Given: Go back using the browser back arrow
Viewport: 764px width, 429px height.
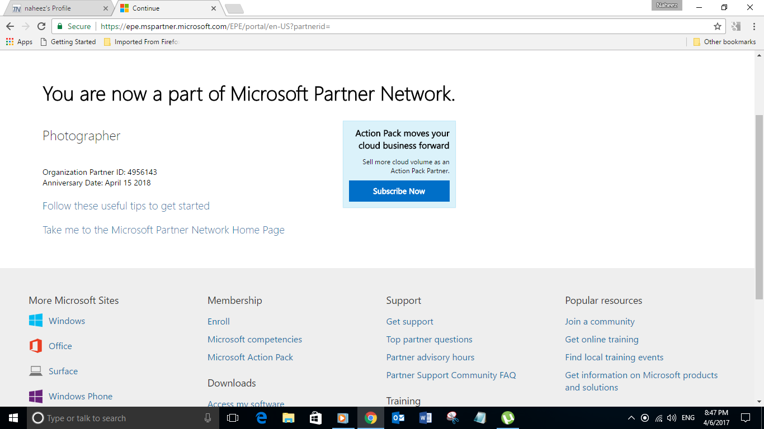Looking at the screenshot, I should coord(10,26).
